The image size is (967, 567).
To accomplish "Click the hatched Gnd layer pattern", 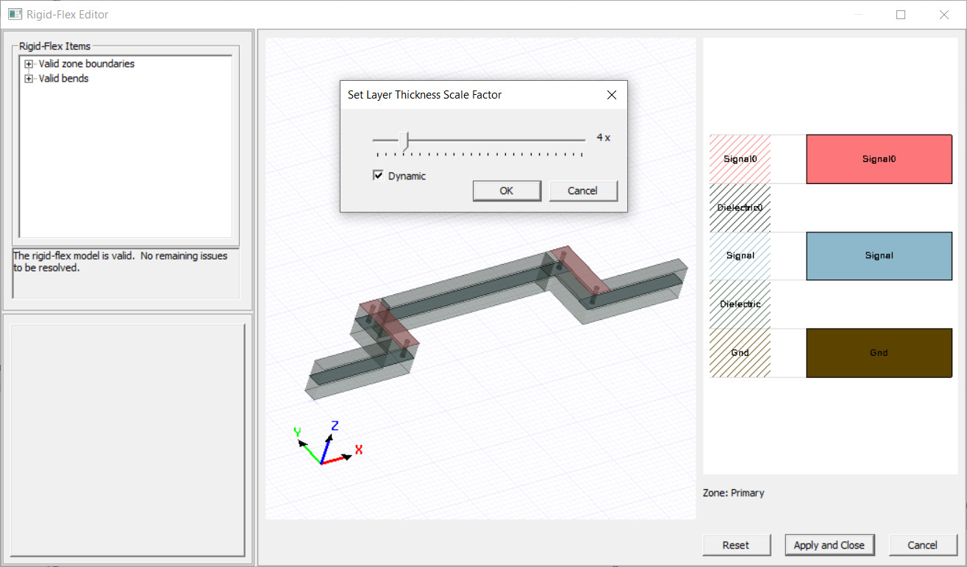I will (x=739, y=352).
